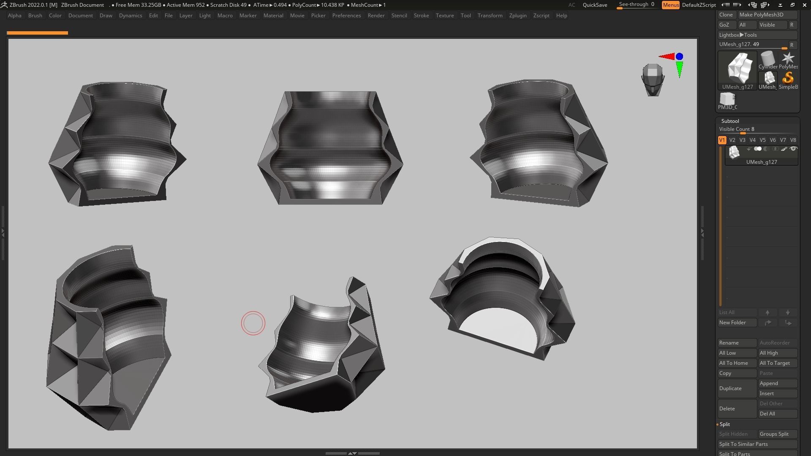Pick the Cylinder primitive tool icon
This screenshot has height=456, width=811.
click(x=767, y=60)
